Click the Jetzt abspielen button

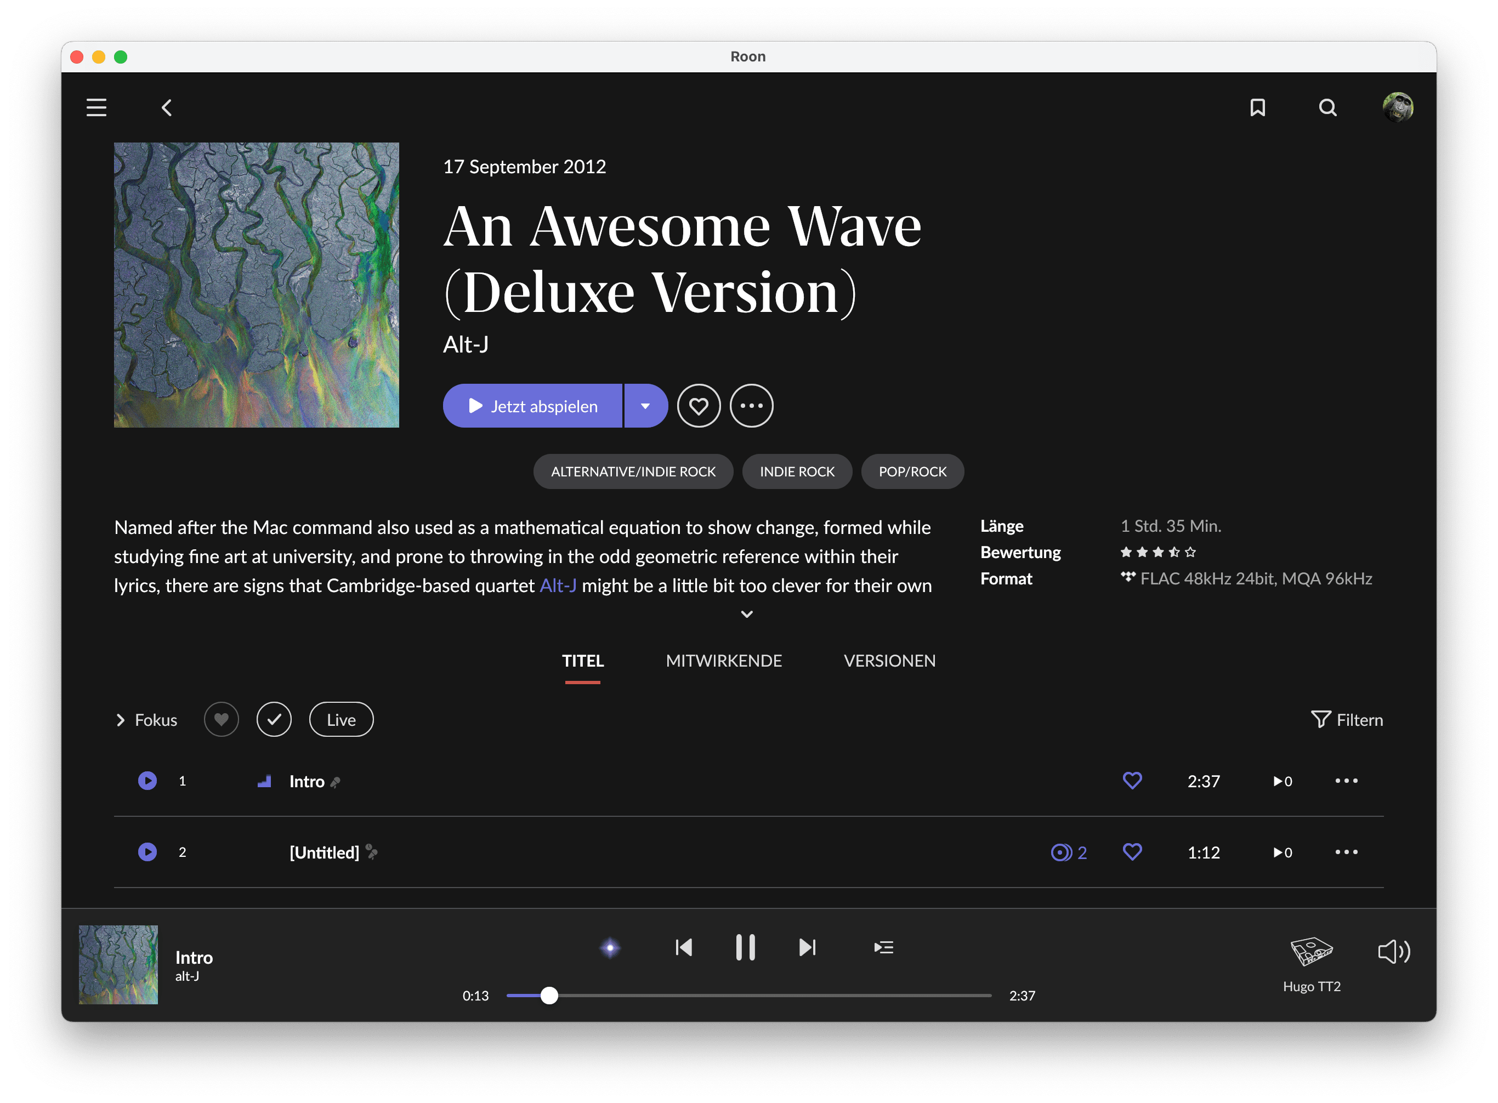[x=533, y=406]
